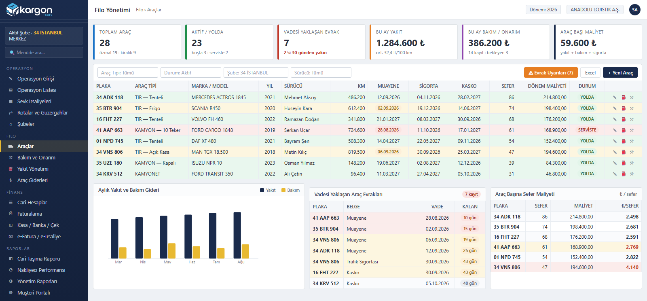Click maintenance tools icon for 34 KRV 512
The image size is (647, 301).
tap(632, 174)
